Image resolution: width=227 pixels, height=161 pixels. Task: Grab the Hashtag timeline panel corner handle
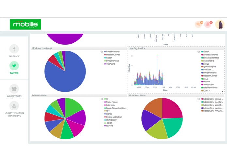tap(222, 91)
